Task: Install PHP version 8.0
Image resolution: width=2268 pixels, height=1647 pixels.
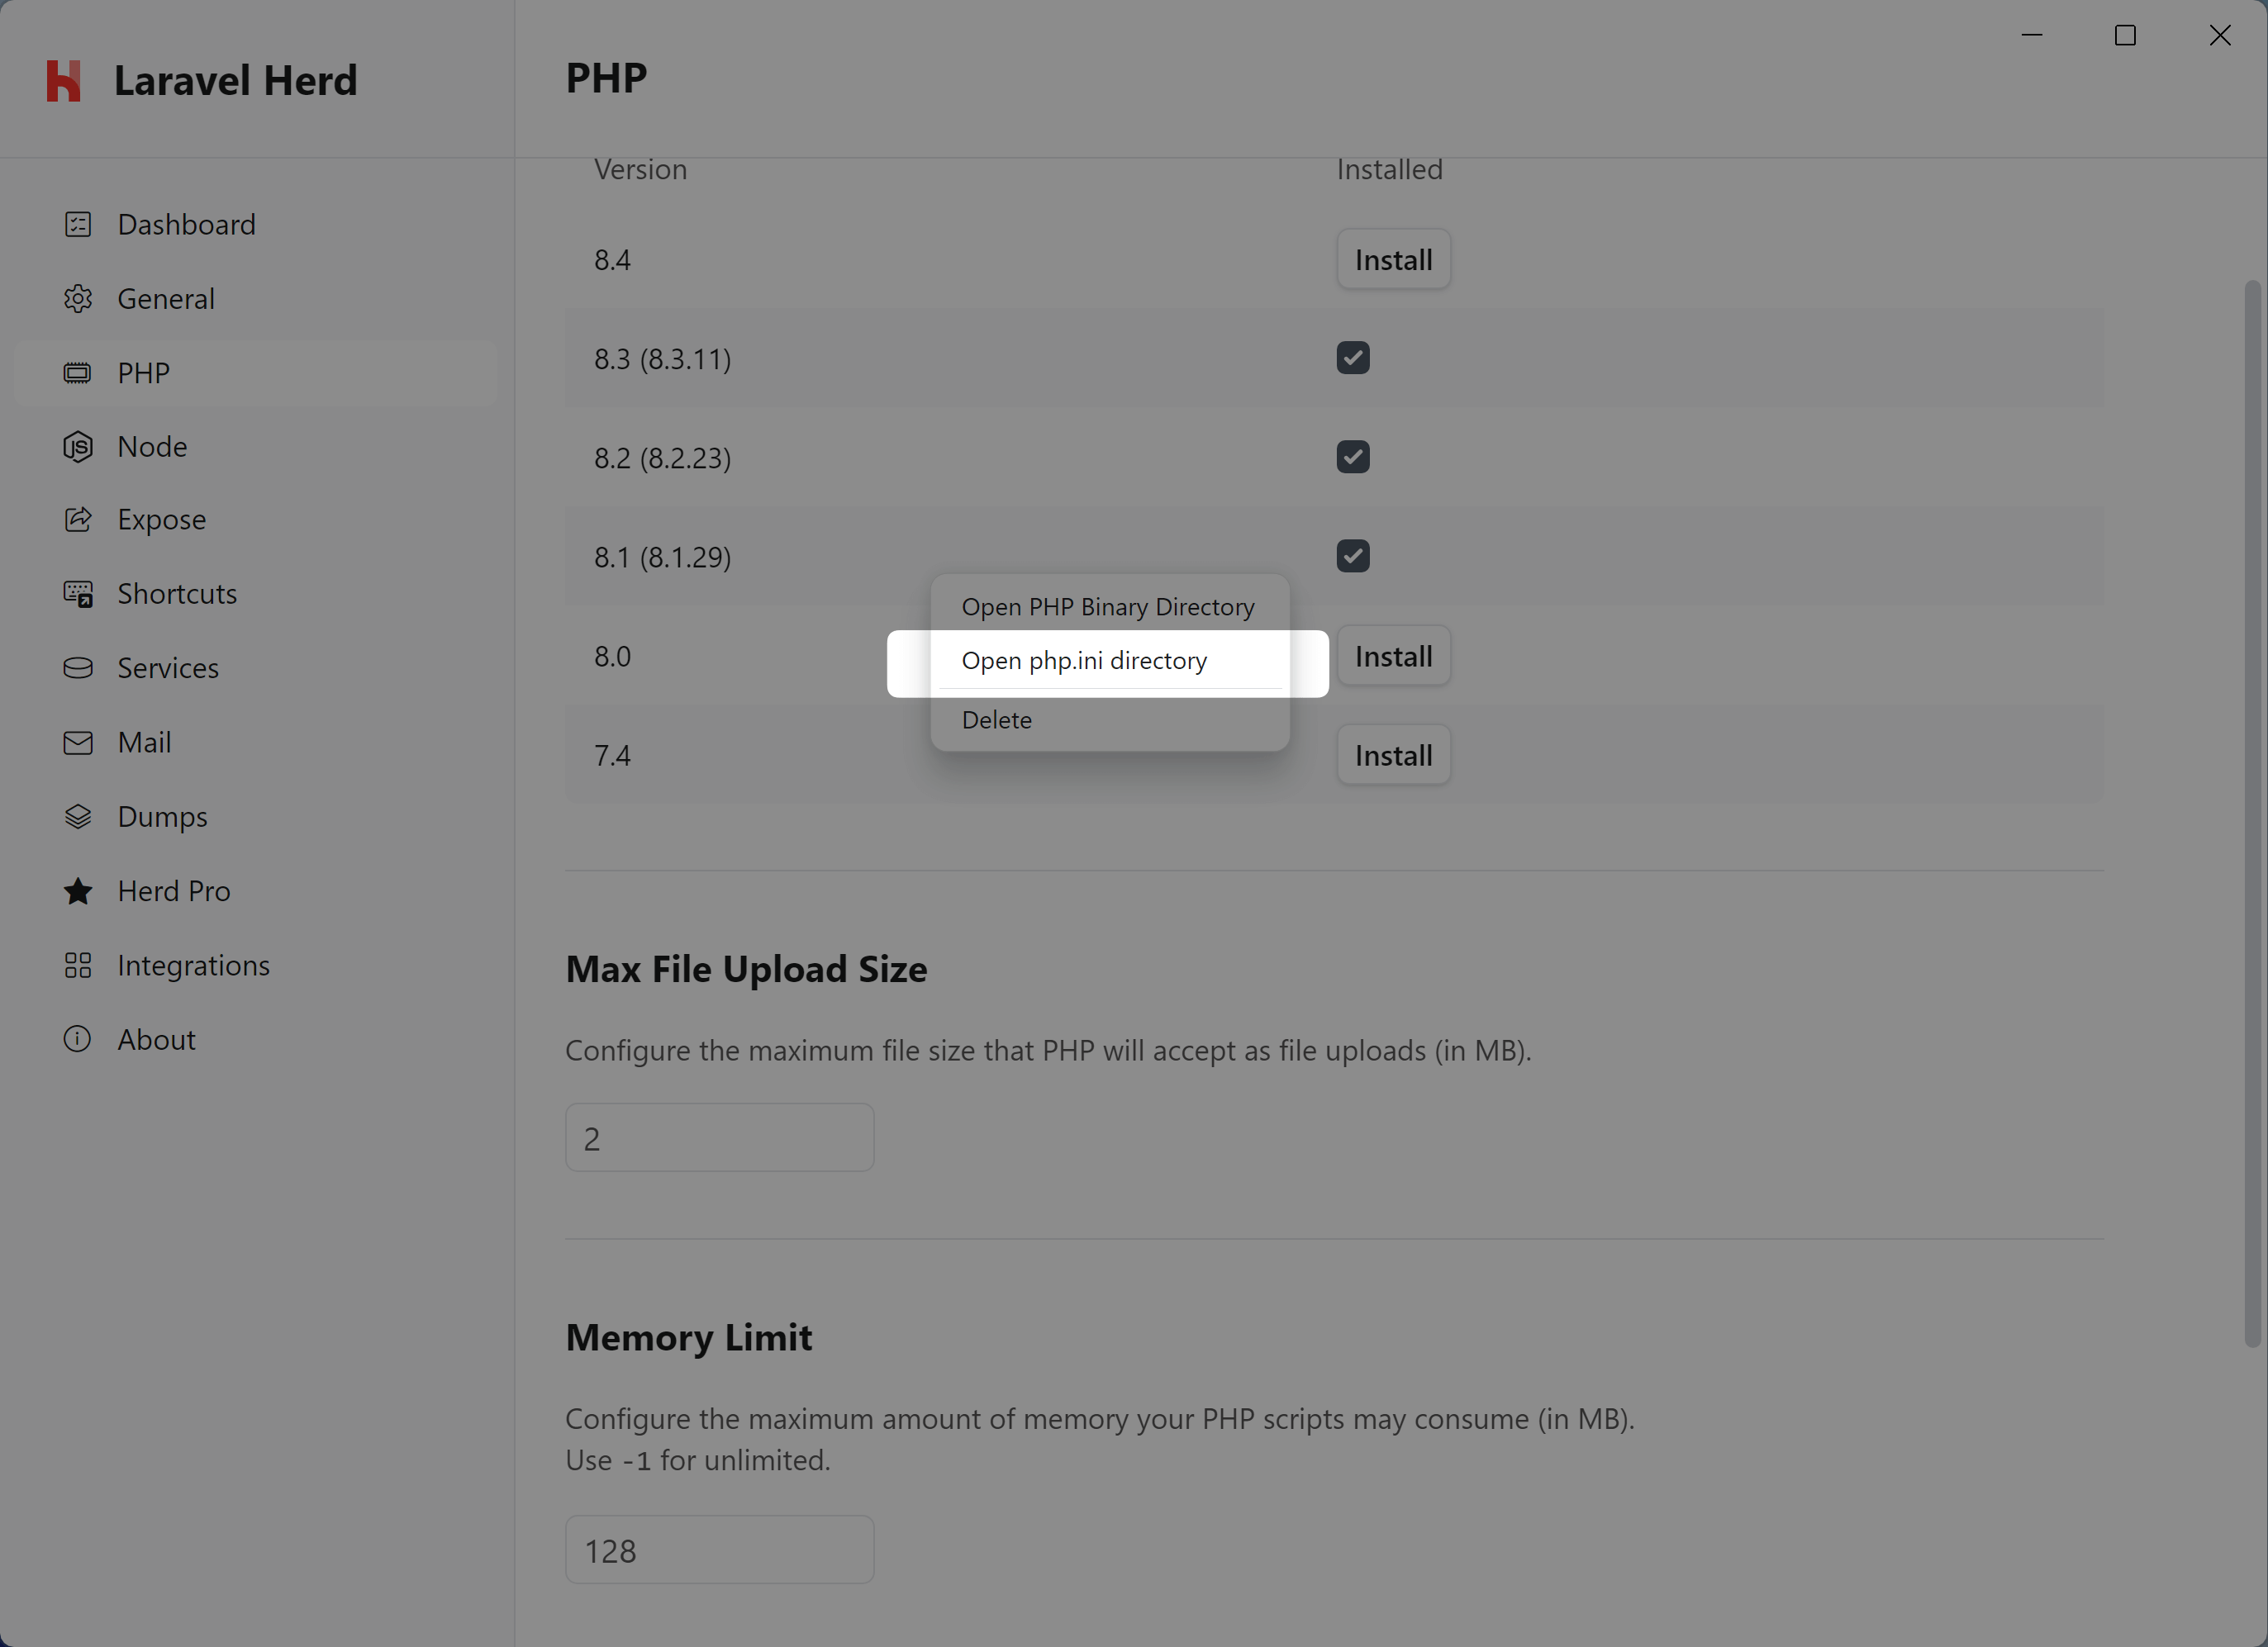Action: click(1393, 653)
